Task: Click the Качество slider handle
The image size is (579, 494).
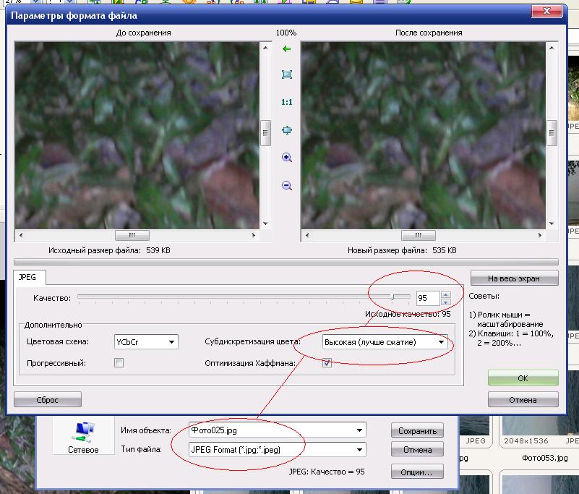Action: pyautogui.click(x=392, y=297)
